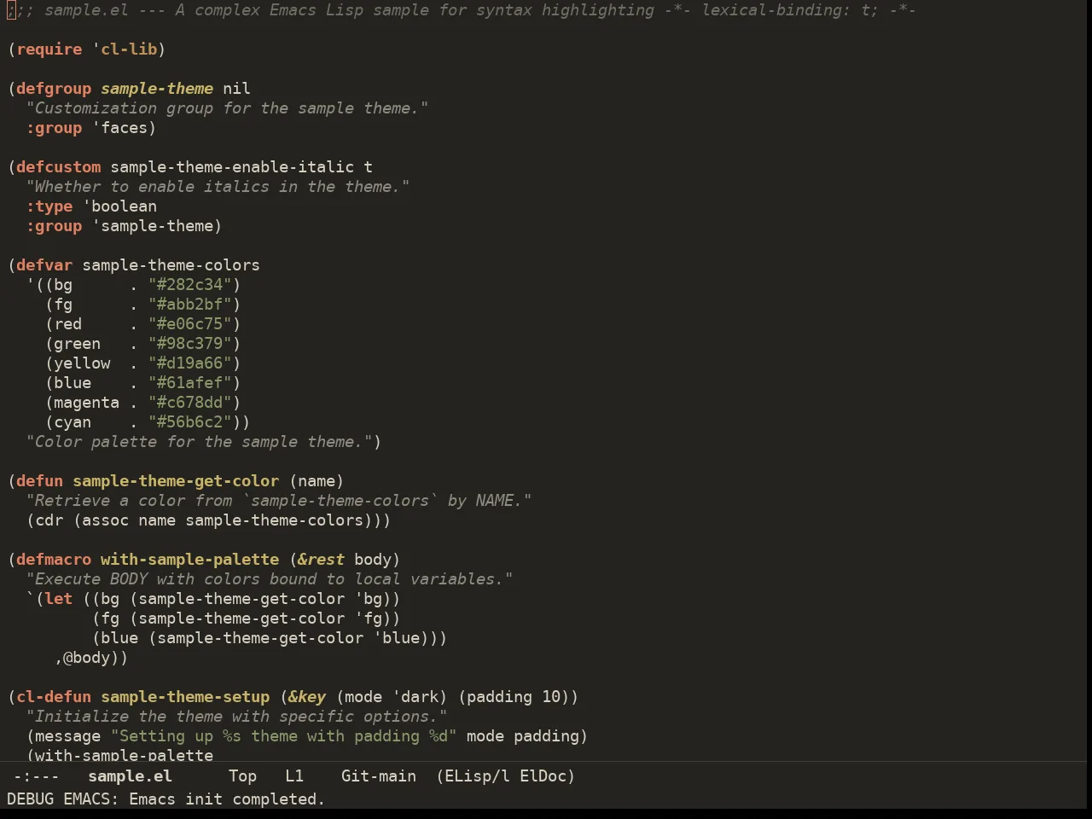This screenshot has height=819, width=1092.
Task: Click the defmacro keyword
Action: [54, 560]
